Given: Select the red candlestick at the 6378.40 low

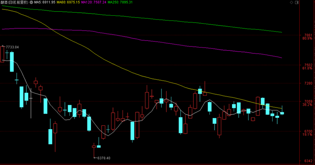Looking at the screenshot, I should [94, 147].
